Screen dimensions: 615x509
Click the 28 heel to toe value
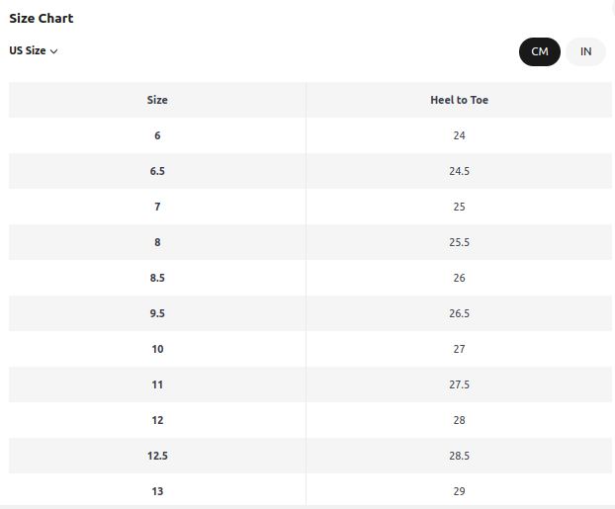(x=459, y=420)
